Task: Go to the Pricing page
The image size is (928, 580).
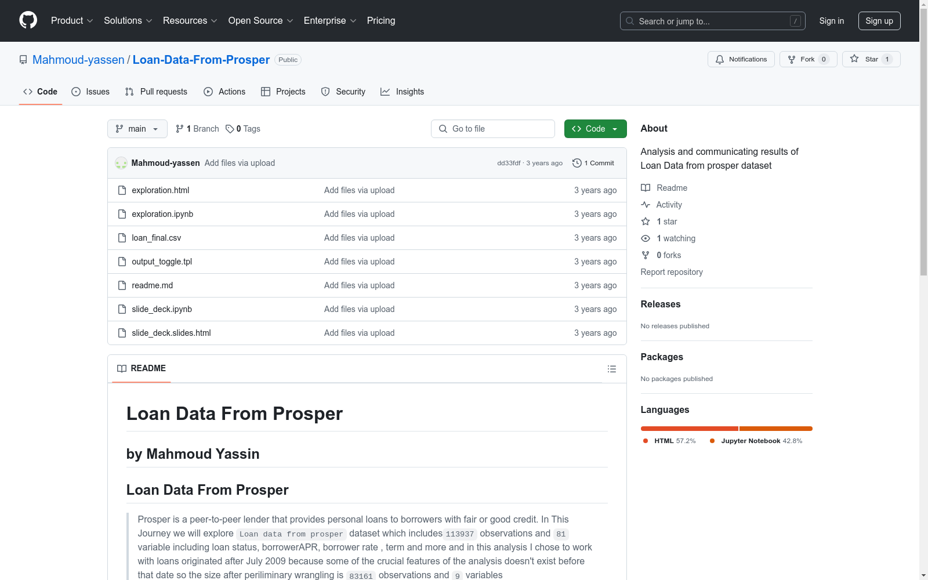Action: pos(381,20)
